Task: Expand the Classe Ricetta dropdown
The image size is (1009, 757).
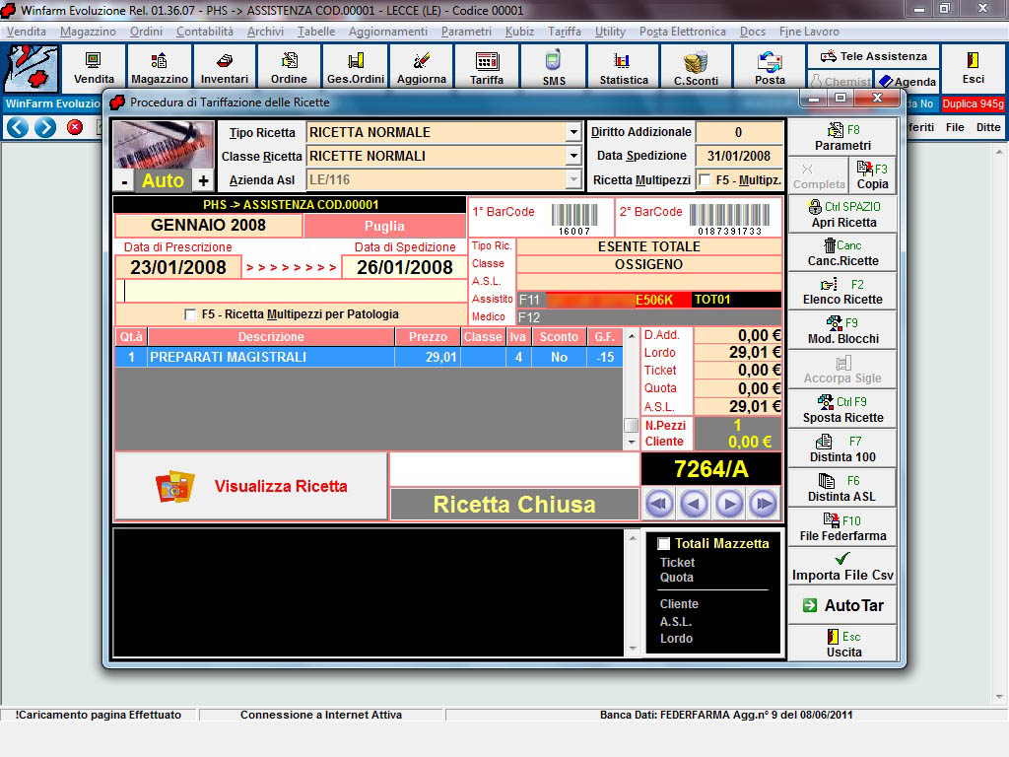Action: tap(573, 157)
